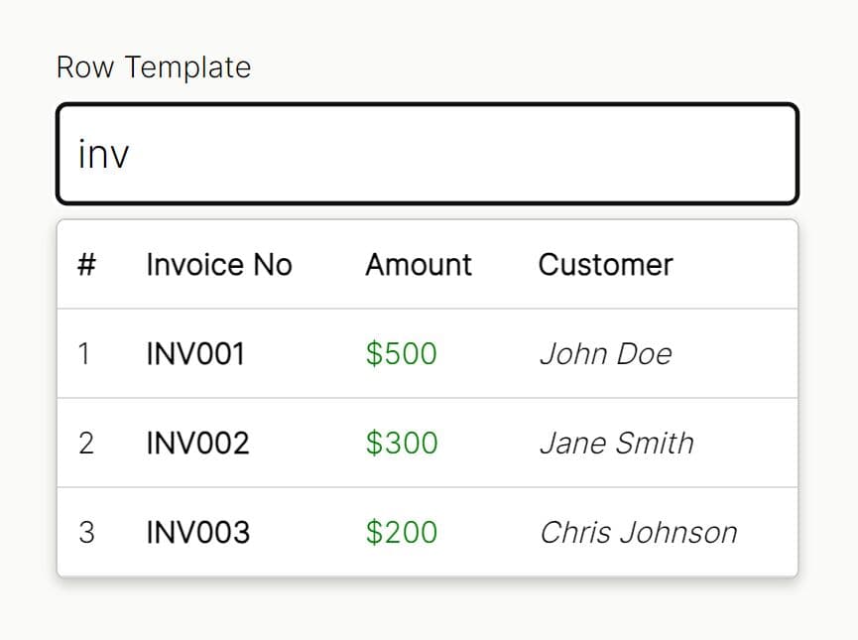The image size is (858, 640).
Task: Click the $300 amount cell
Action: [401, 443]
